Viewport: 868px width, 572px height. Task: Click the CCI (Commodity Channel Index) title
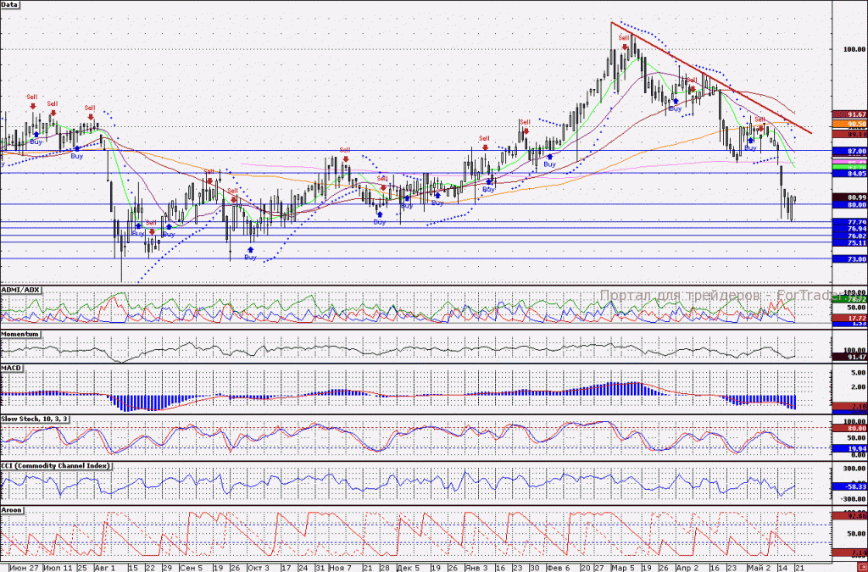(x=55, y=466)
